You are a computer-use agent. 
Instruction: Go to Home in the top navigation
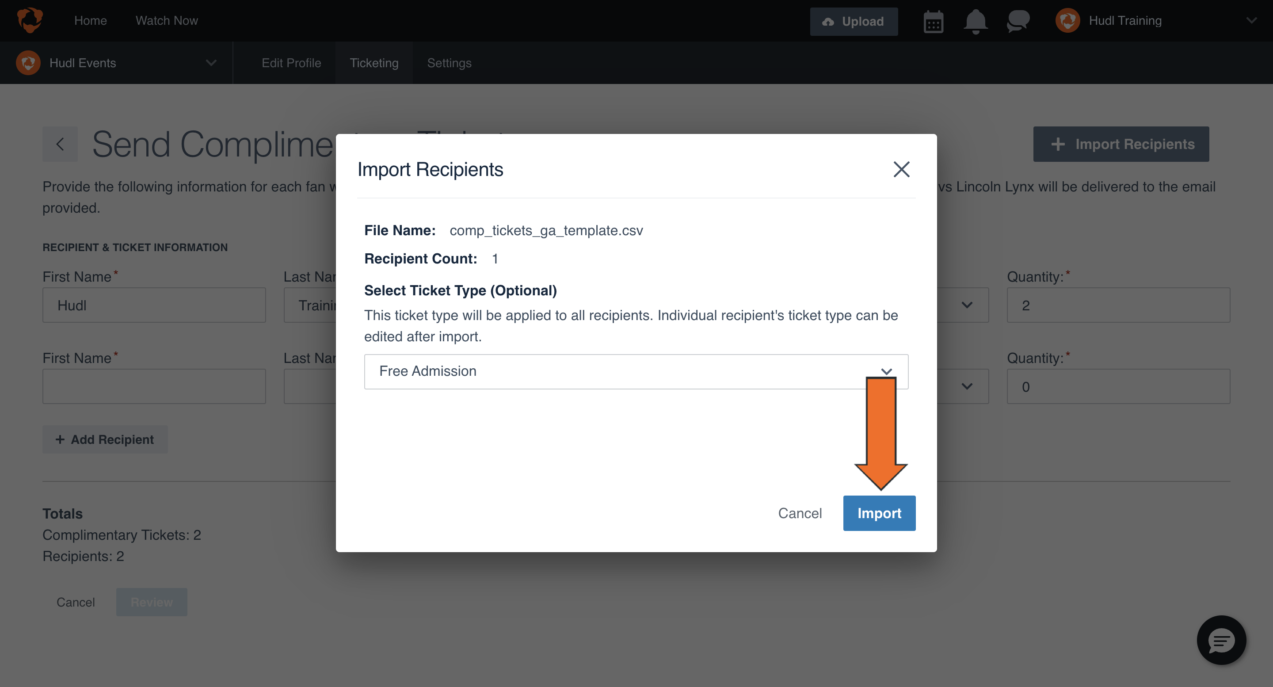point(91,21)
